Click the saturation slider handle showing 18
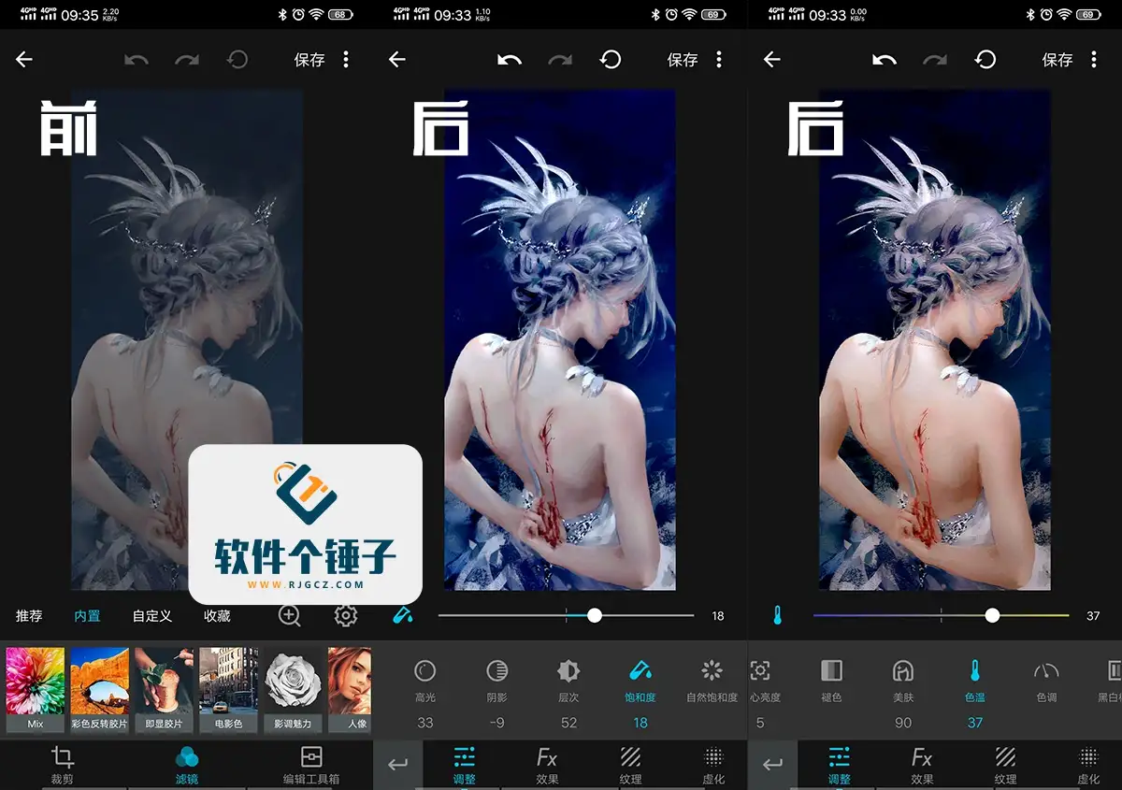 [594, 615]
